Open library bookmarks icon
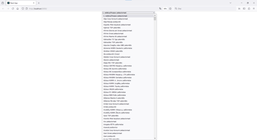Image resolution: width=257 pixels, height=140 pixels. tap(239, 9)
